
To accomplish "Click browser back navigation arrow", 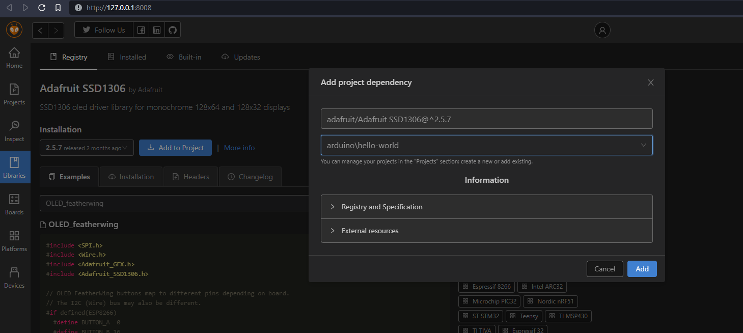I will 9,8.
